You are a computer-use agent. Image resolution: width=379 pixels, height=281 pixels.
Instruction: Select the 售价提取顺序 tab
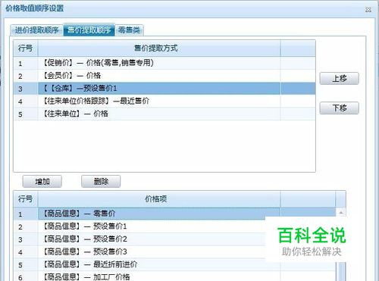point(89,30)
